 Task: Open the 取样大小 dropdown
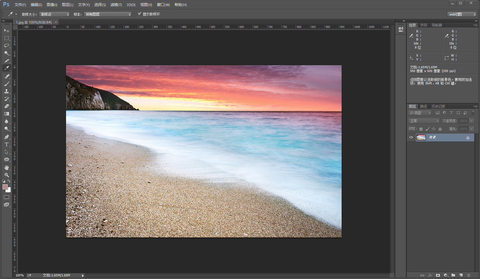(x=55, y=14)
